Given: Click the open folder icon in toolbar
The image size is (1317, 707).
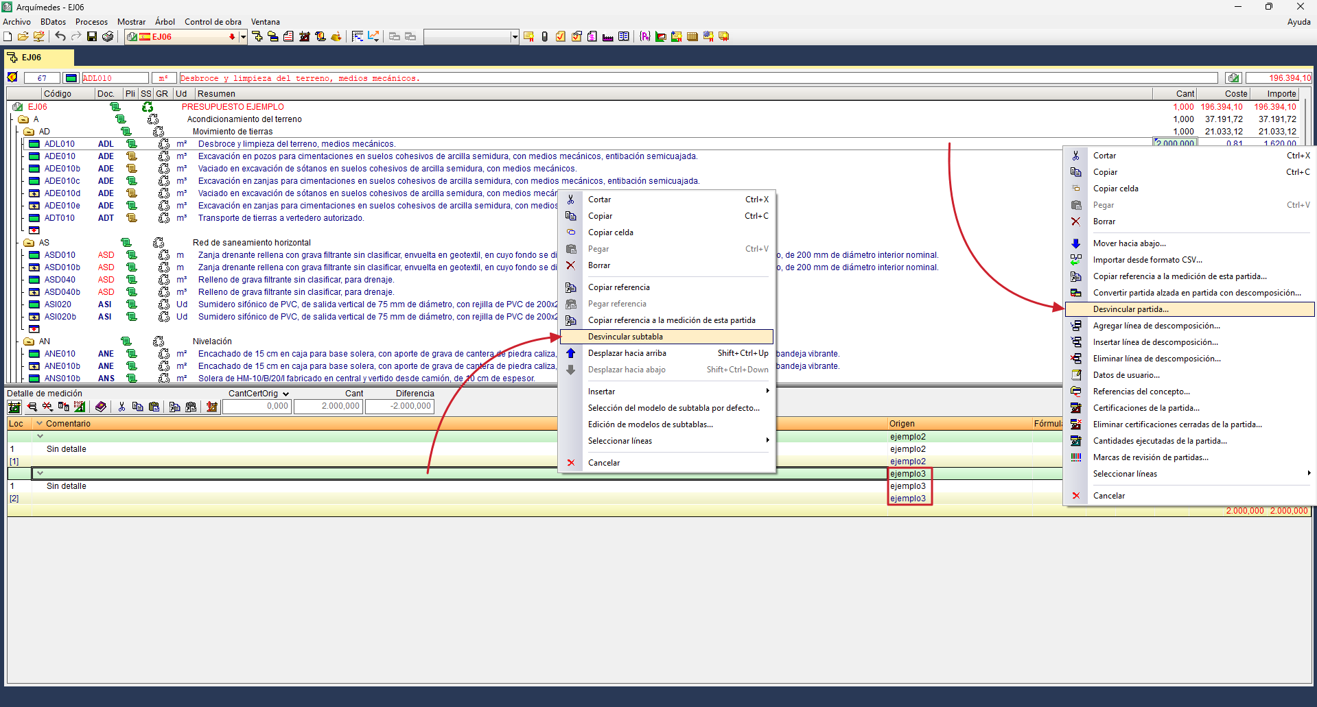Looking at the screenshot, I should (x=23, y=36).
